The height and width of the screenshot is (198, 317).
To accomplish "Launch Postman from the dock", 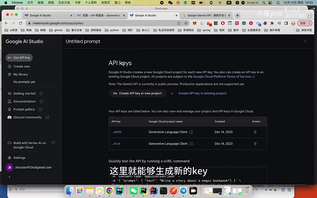I will (x=173, y=190).
